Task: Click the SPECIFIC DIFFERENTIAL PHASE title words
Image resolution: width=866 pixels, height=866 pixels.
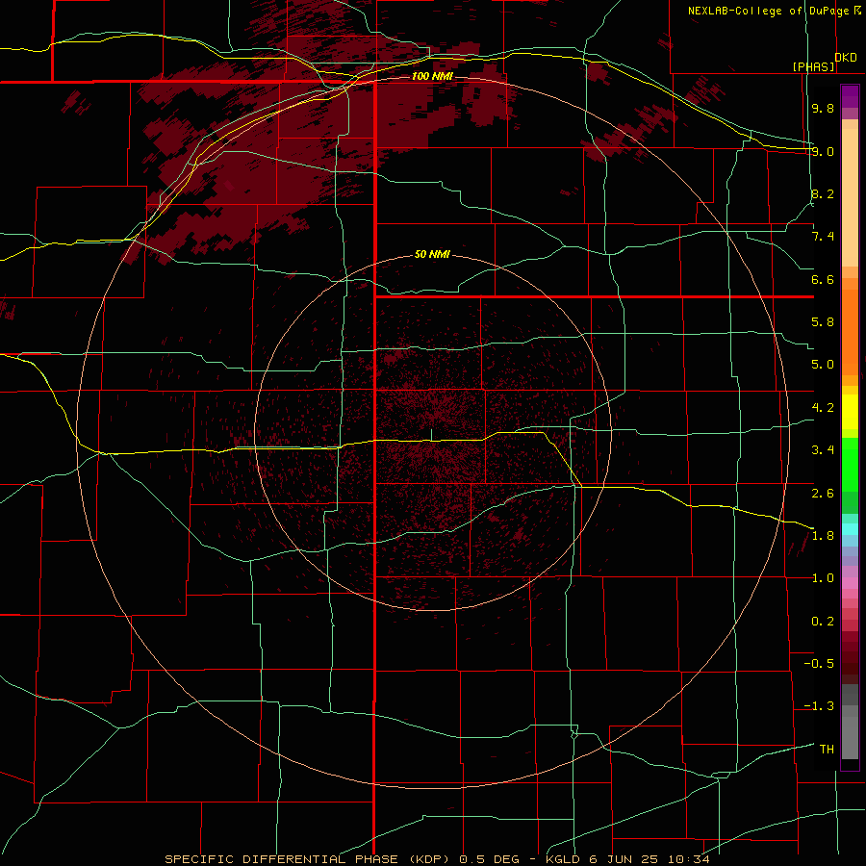Action: click(281, 859)
